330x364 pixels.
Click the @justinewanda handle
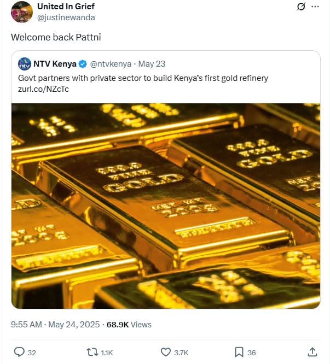click(66, 17)
